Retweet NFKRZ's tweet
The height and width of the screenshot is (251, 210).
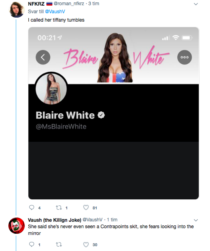59,208
